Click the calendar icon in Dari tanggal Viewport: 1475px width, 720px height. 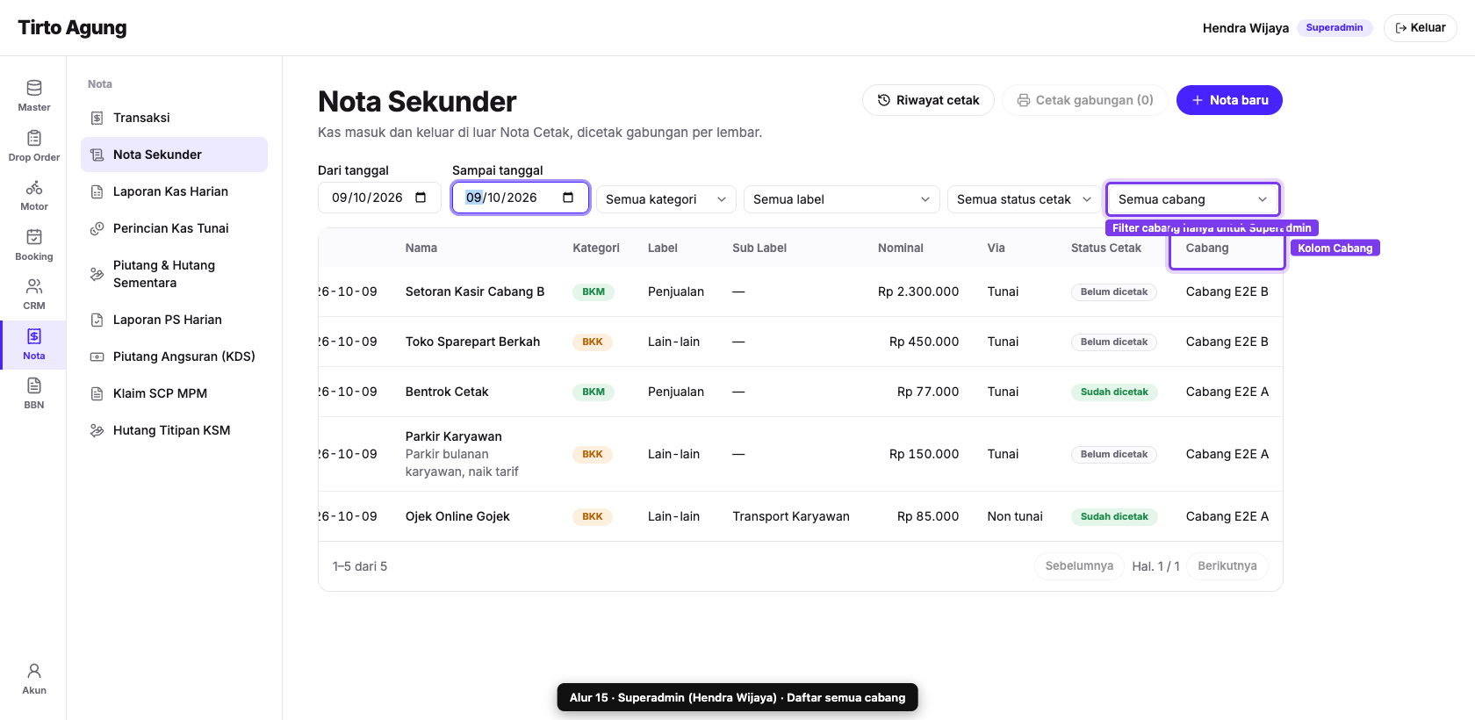click(421, 198)
